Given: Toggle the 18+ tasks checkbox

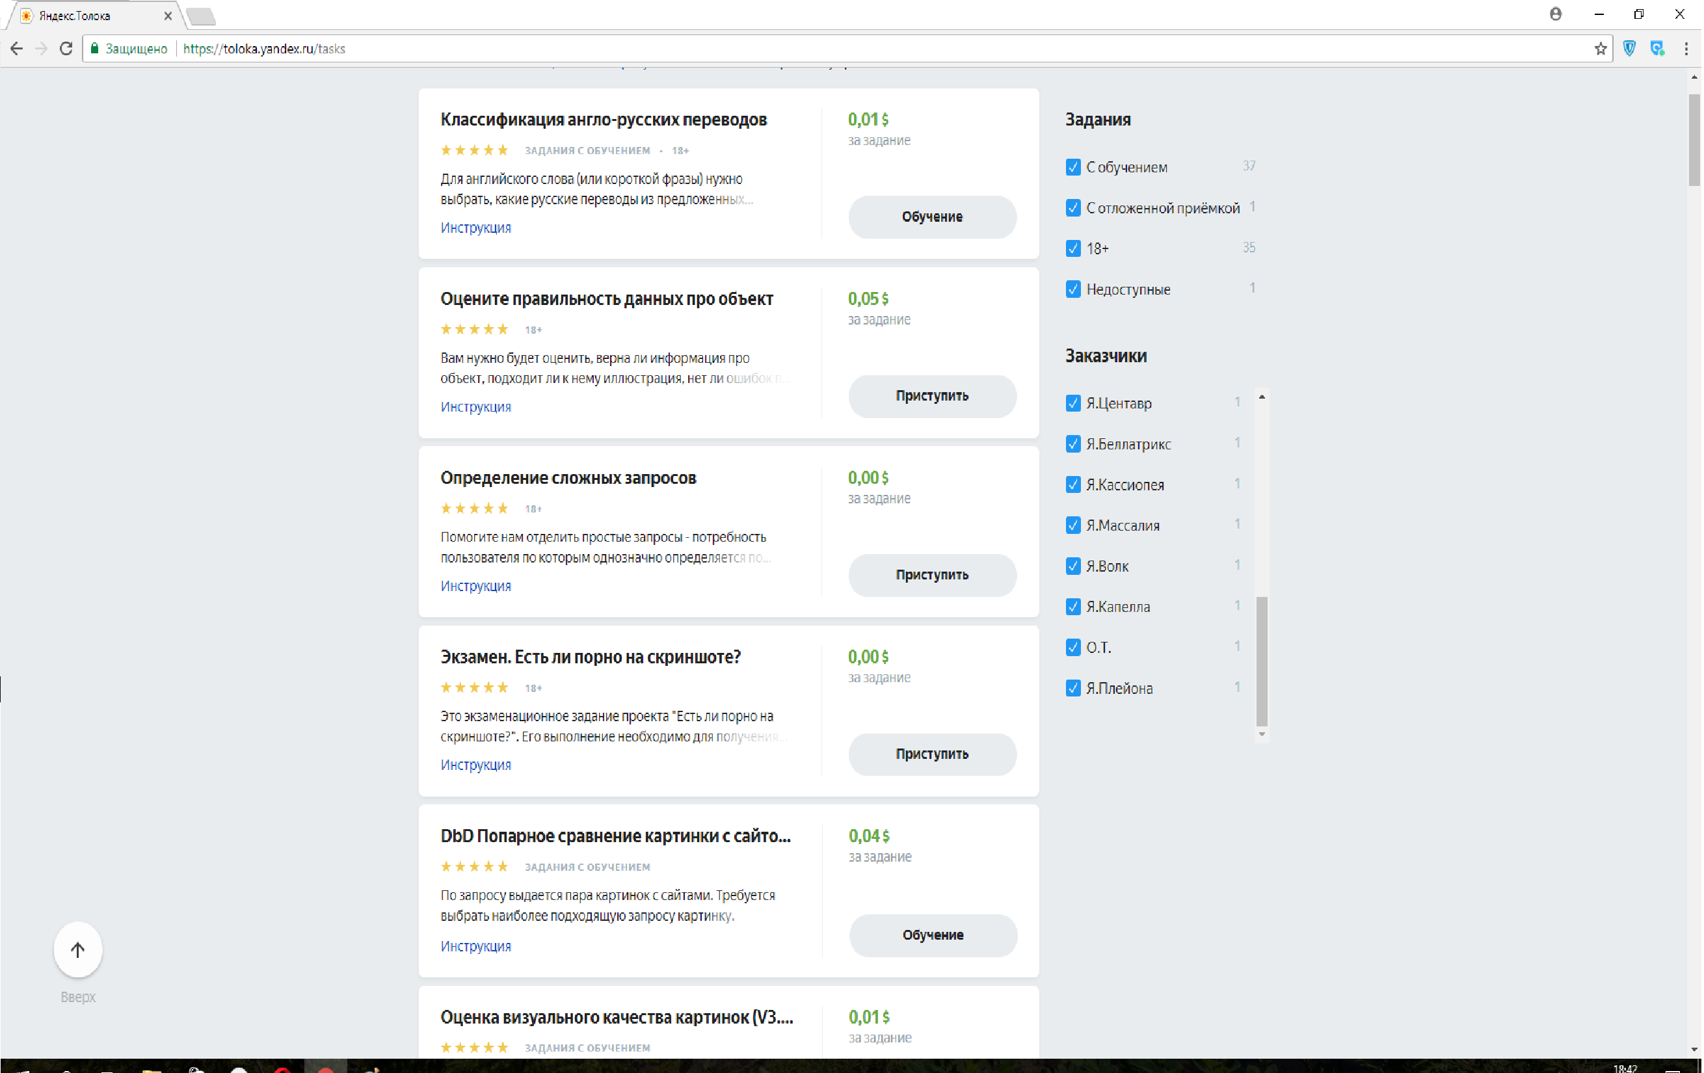Looking at the screenshot, I should [1072, 248].
